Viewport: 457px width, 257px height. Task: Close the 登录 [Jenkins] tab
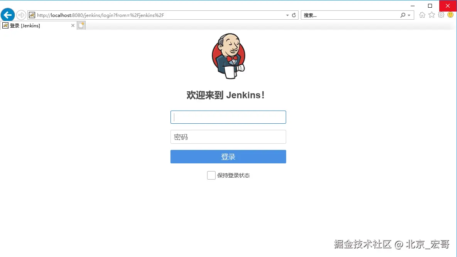click(x=73, y=25)
